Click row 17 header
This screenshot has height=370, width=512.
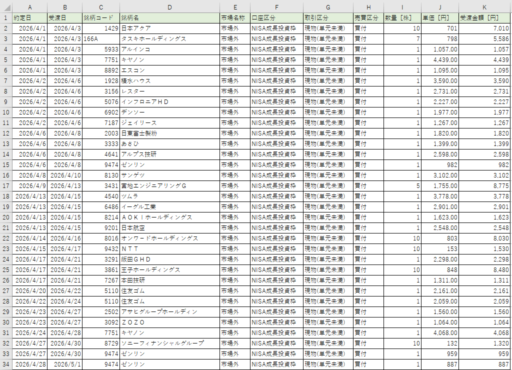click(6, 186)
